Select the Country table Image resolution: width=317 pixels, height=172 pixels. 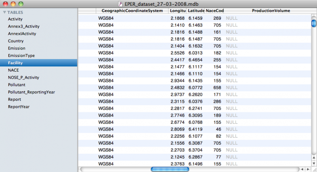(15, 41)
